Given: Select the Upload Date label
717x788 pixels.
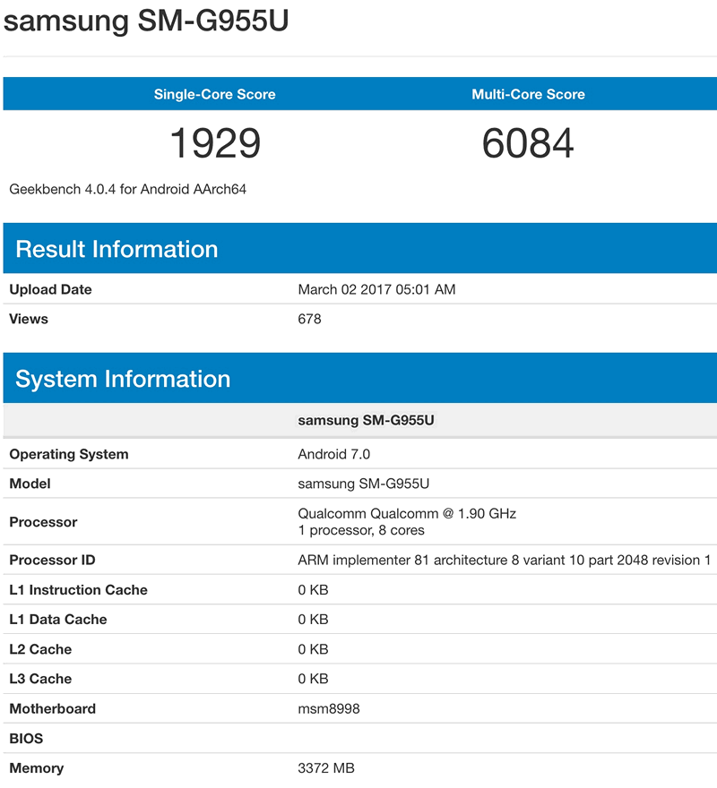Looking at the screenshot, I should pyautogui.click(x=50, y=289).
